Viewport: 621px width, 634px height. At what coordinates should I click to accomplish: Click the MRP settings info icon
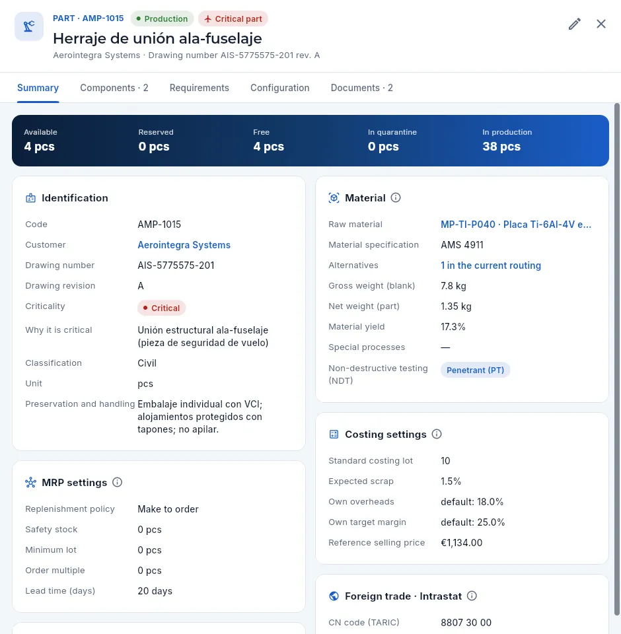(118, 482)
